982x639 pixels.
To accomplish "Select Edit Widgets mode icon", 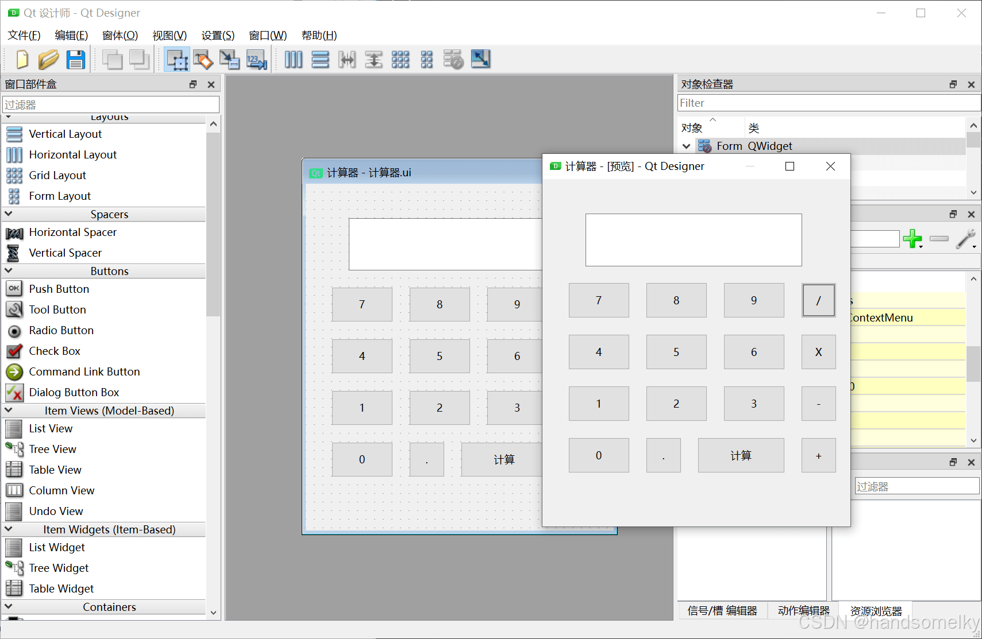I will click(x=177, y=59).
